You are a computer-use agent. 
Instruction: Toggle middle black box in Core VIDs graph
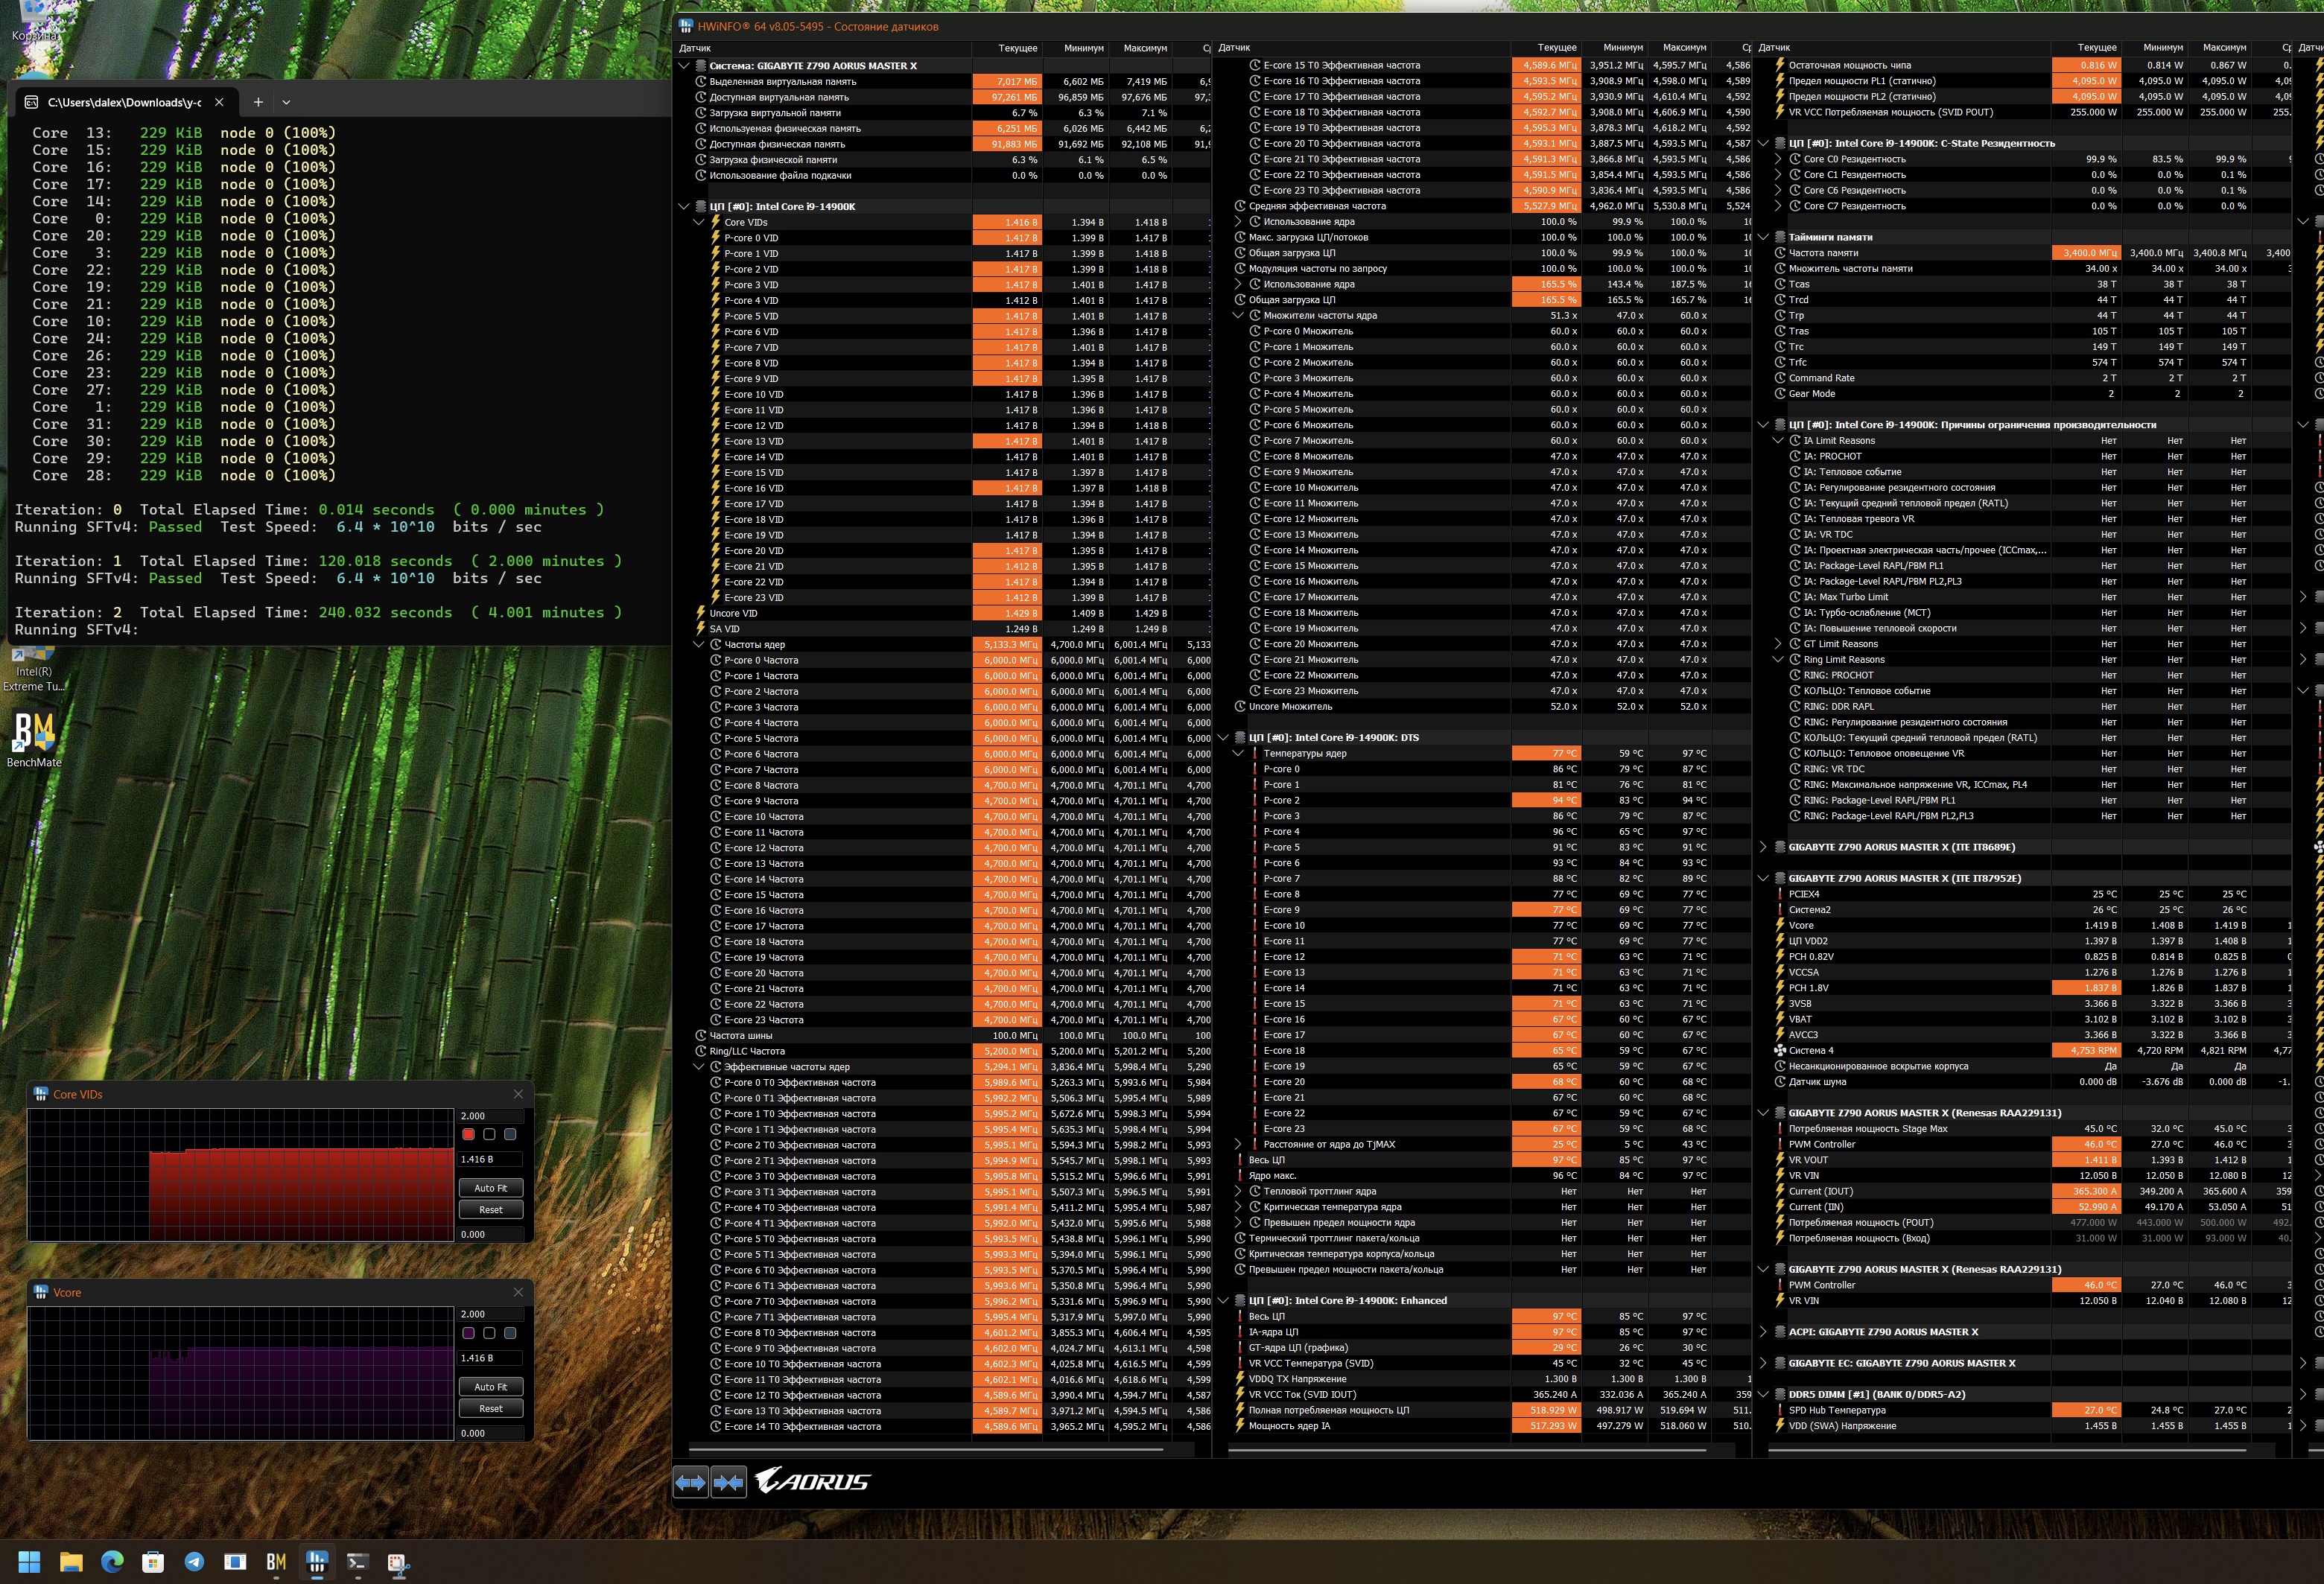[489, 1134]
